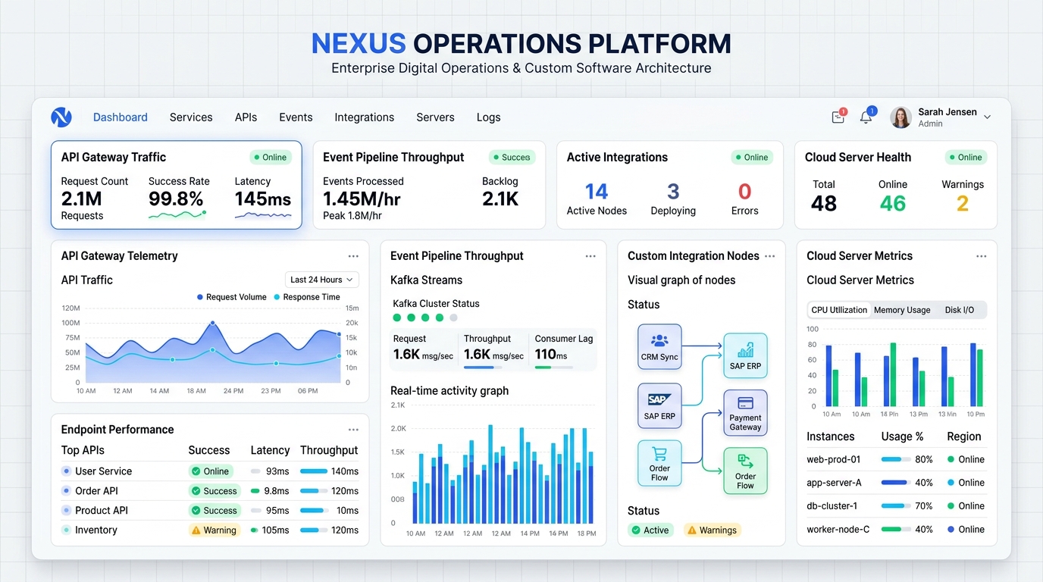Go to the Dashboard tab
This screenshot has width=1043, height=582.
121,117
